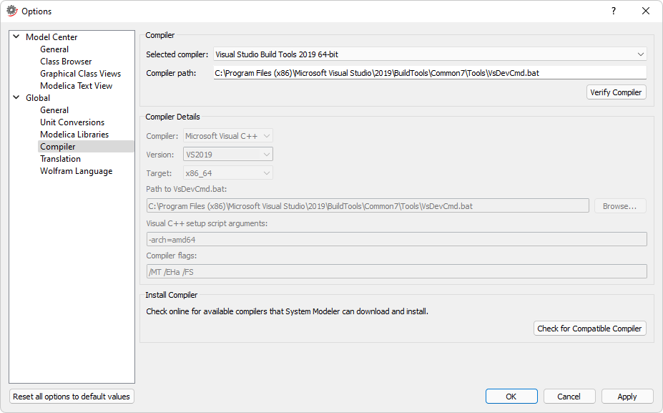Click the Apply button
Screen dimensions: 663x413
pos(627,397)
